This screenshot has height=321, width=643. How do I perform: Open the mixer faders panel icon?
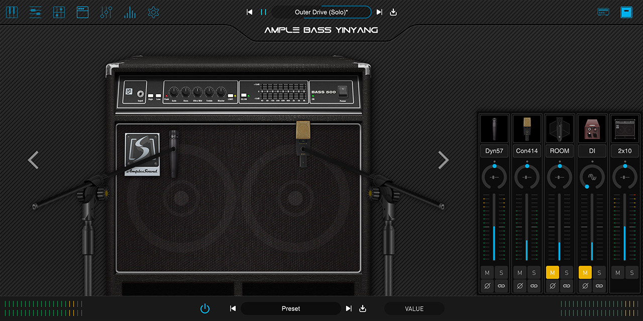59,12
